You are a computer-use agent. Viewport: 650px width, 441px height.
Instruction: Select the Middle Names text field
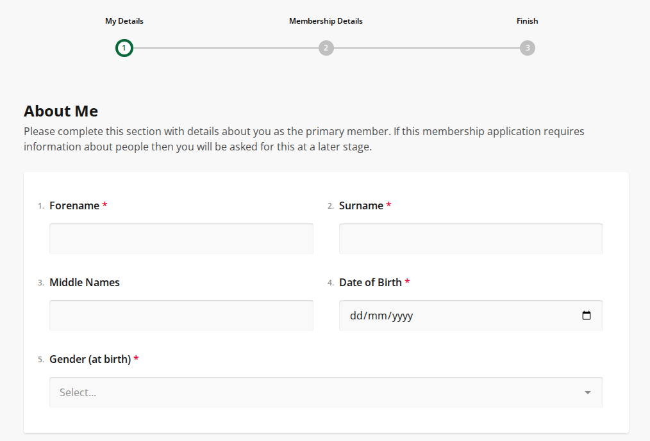(181, 316)
